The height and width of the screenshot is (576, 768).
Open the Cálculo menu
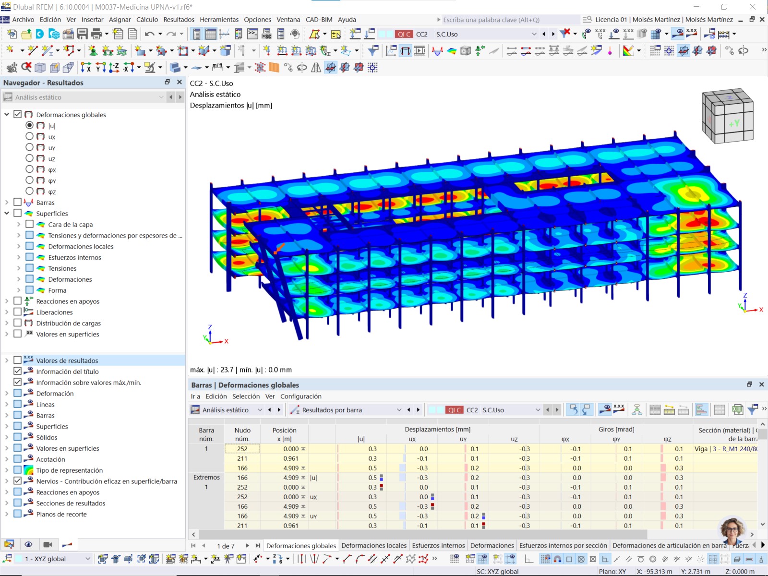147,20
